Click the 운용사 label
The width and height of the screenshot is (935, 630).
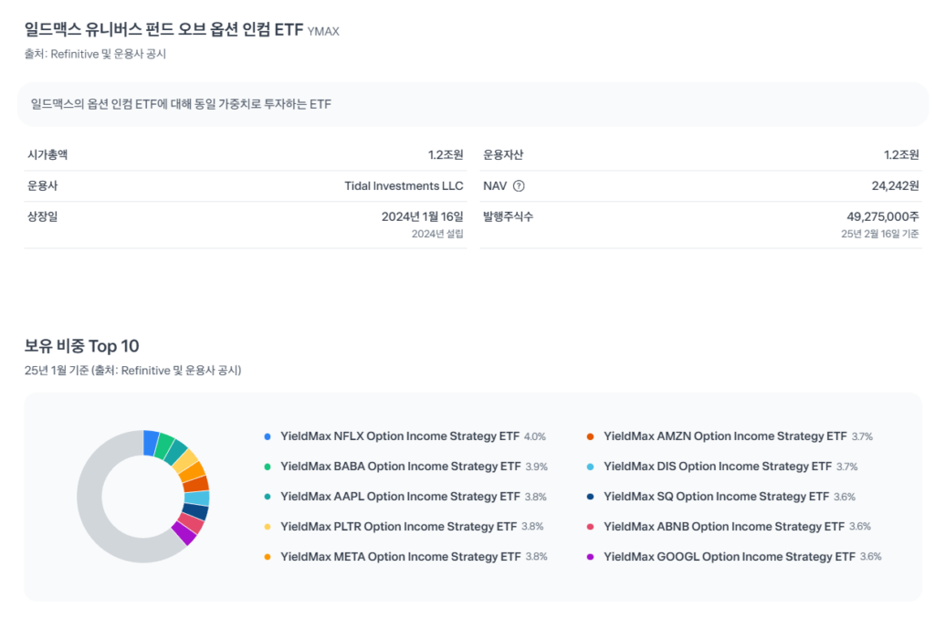(43, 186)
